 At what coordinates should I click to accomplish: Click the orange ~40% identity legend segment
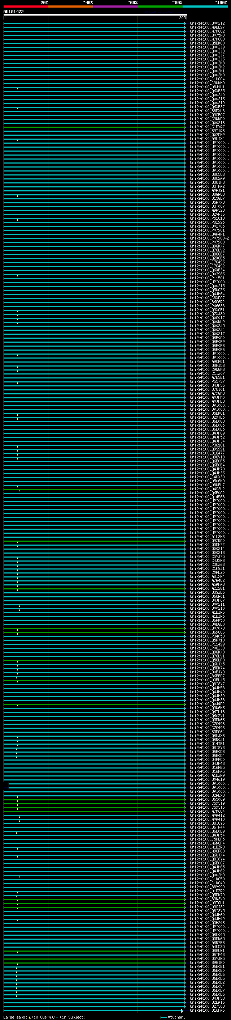point(70,7)
